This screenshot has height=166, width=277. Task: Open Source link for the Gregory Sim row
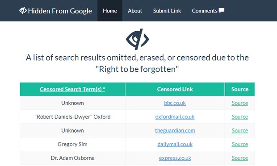tap(240, 144)
